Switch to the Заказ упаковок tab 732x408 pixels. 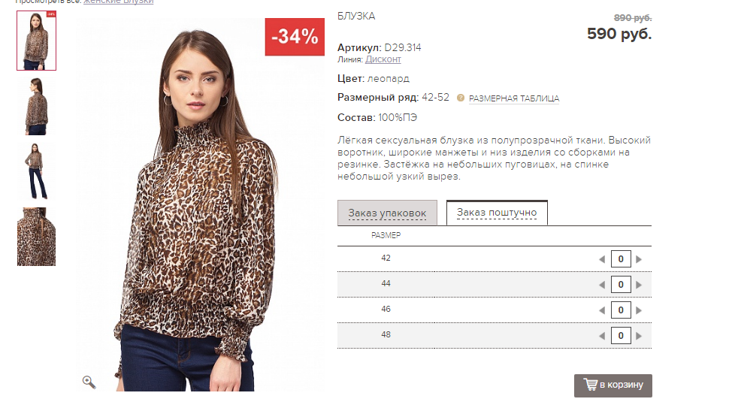387,213
